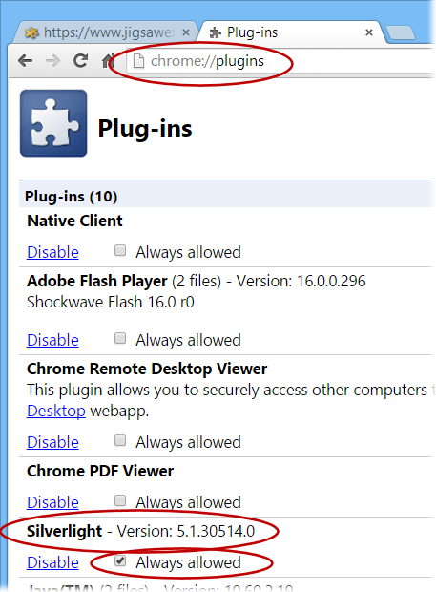Switch to the jigsaw website tab
436x592 pixels.
pos(106,32)
